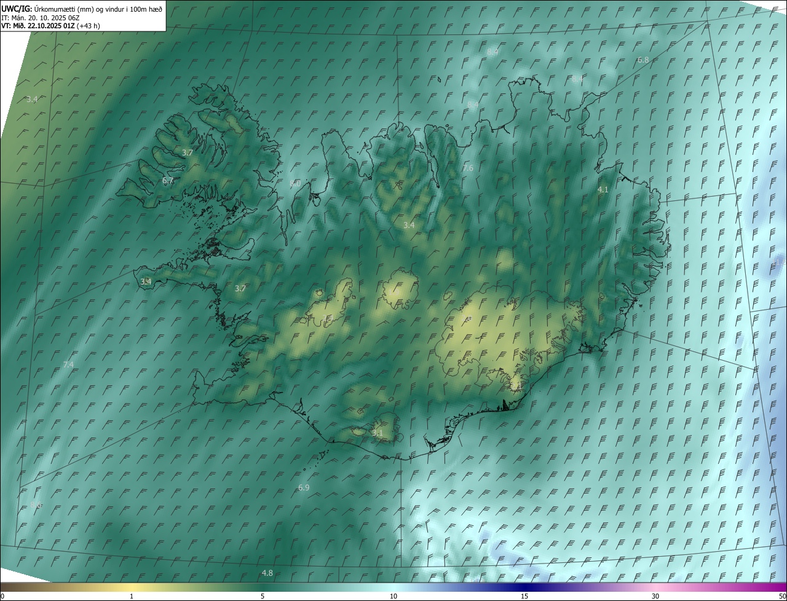The width and height of the screenshot is (787, 601).
Task: Click the 6.8 value on the map
Action: click(643, 60)
